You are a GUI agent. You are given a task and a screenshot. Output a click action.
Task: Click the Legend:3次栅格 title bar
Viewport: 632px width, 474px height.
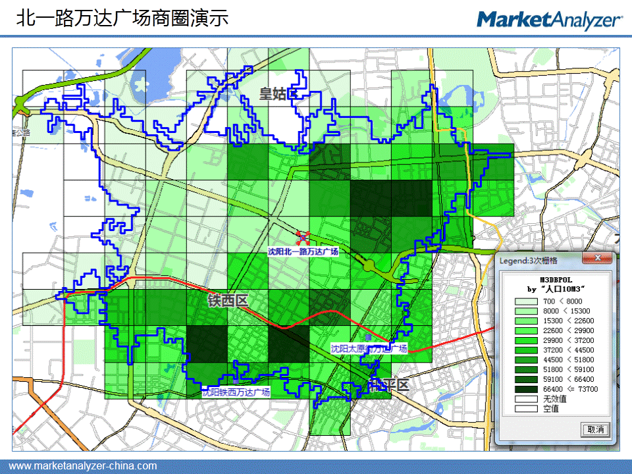click(540, 259)
